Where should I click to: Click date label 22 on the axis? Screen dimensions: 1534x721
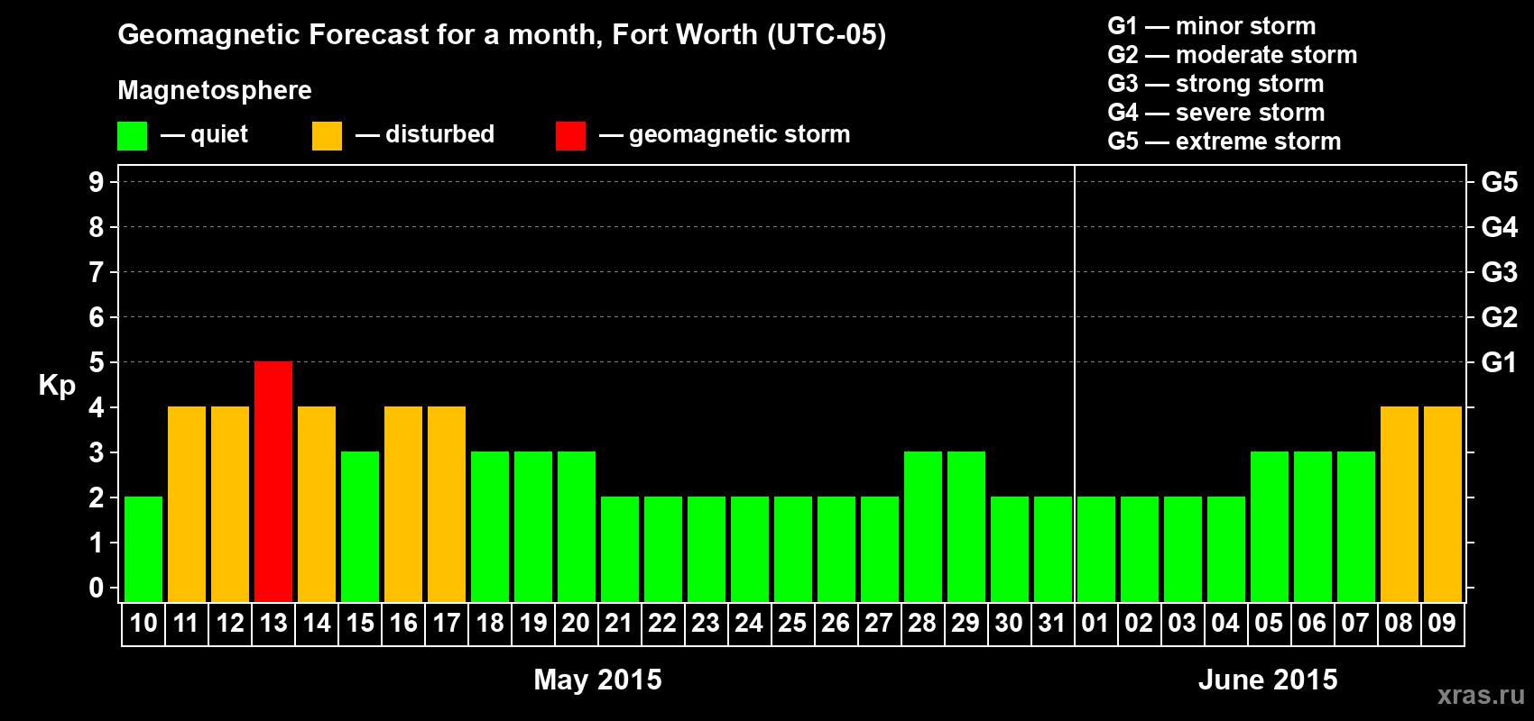[662, 623]
